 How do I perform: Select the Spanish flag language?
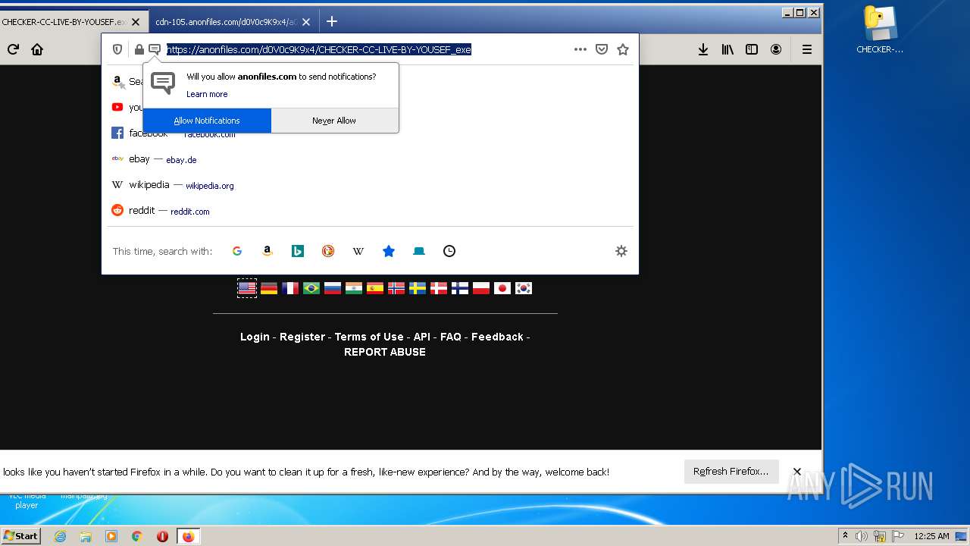coord(375,288)
